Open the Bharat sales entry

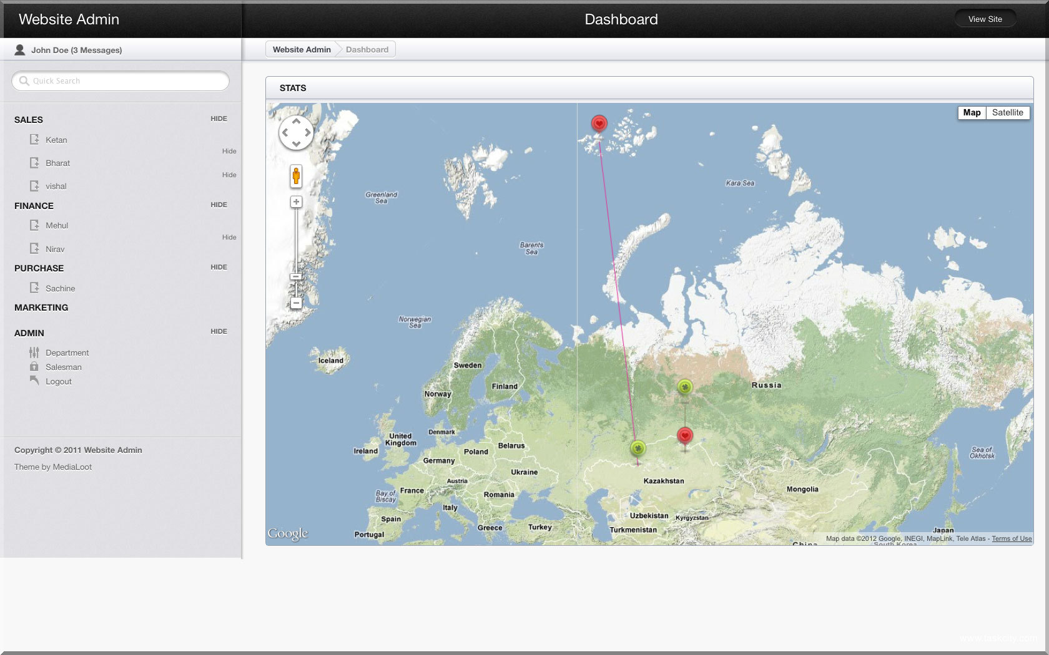57,163
